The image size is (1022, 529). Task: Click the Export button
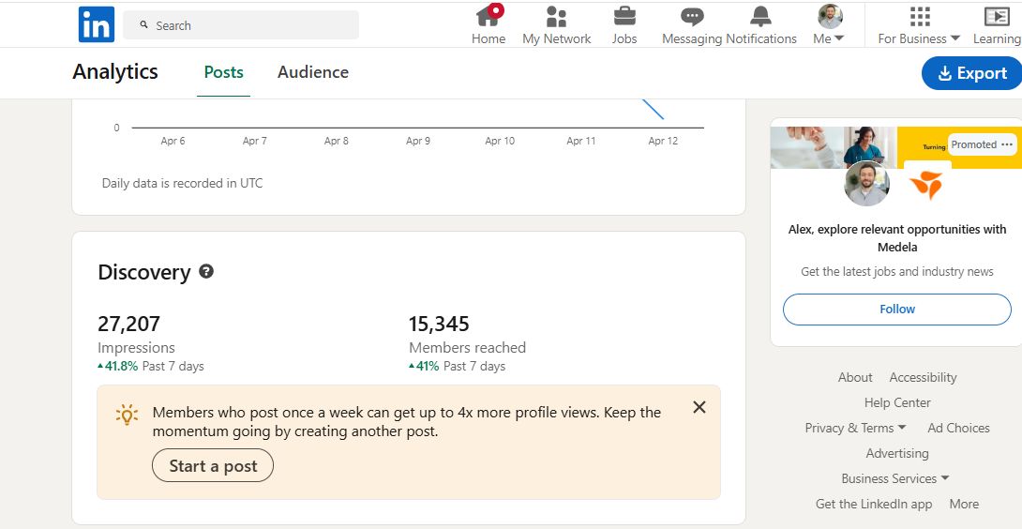971,73
